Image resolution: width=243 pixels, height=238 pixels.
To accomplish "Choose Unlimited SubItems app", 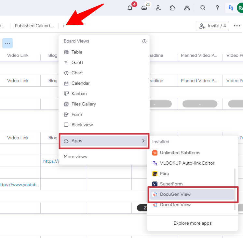I will click(192, 153).
